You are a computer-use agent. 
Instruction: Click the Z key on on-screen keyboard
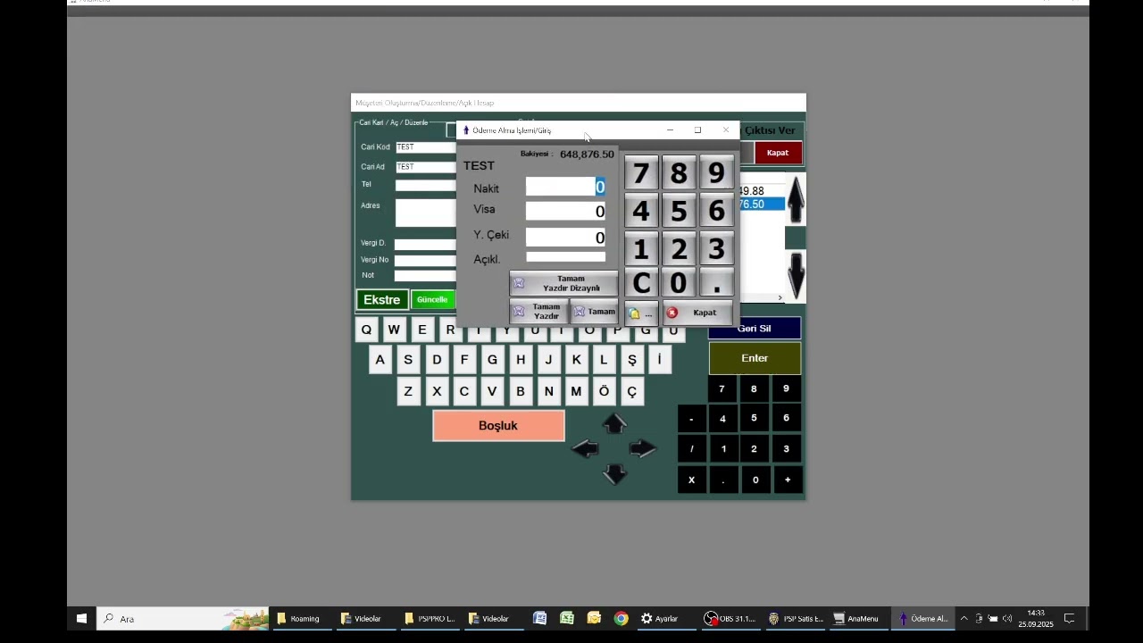408,391
